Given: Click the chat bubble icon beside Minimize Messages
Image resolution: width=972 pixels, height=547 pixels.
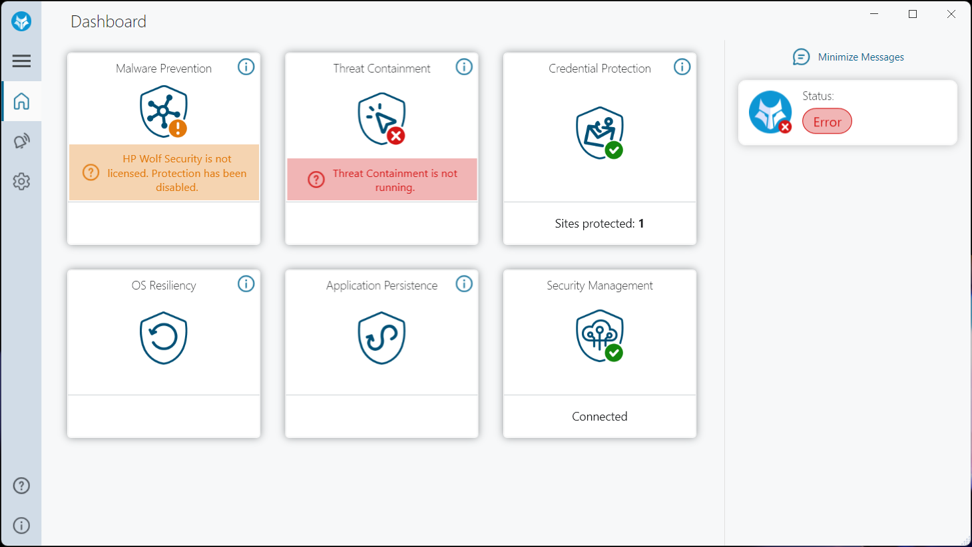Looking at the screenshot, I should (x=801, y=57).
